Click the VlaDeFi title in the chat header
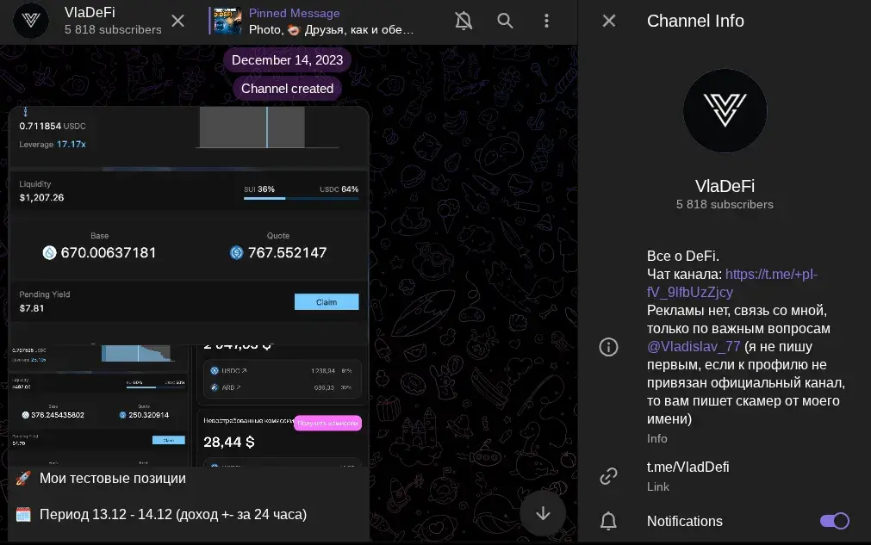Viewport: 871px width, 545px height. (90, 12)
